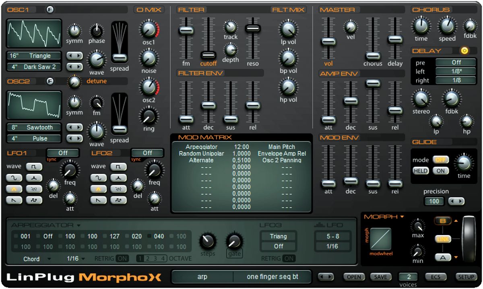Viewport: 483px width, 289px height.
Task: Select LFO2 square wave shape
Action: point(118,167)
